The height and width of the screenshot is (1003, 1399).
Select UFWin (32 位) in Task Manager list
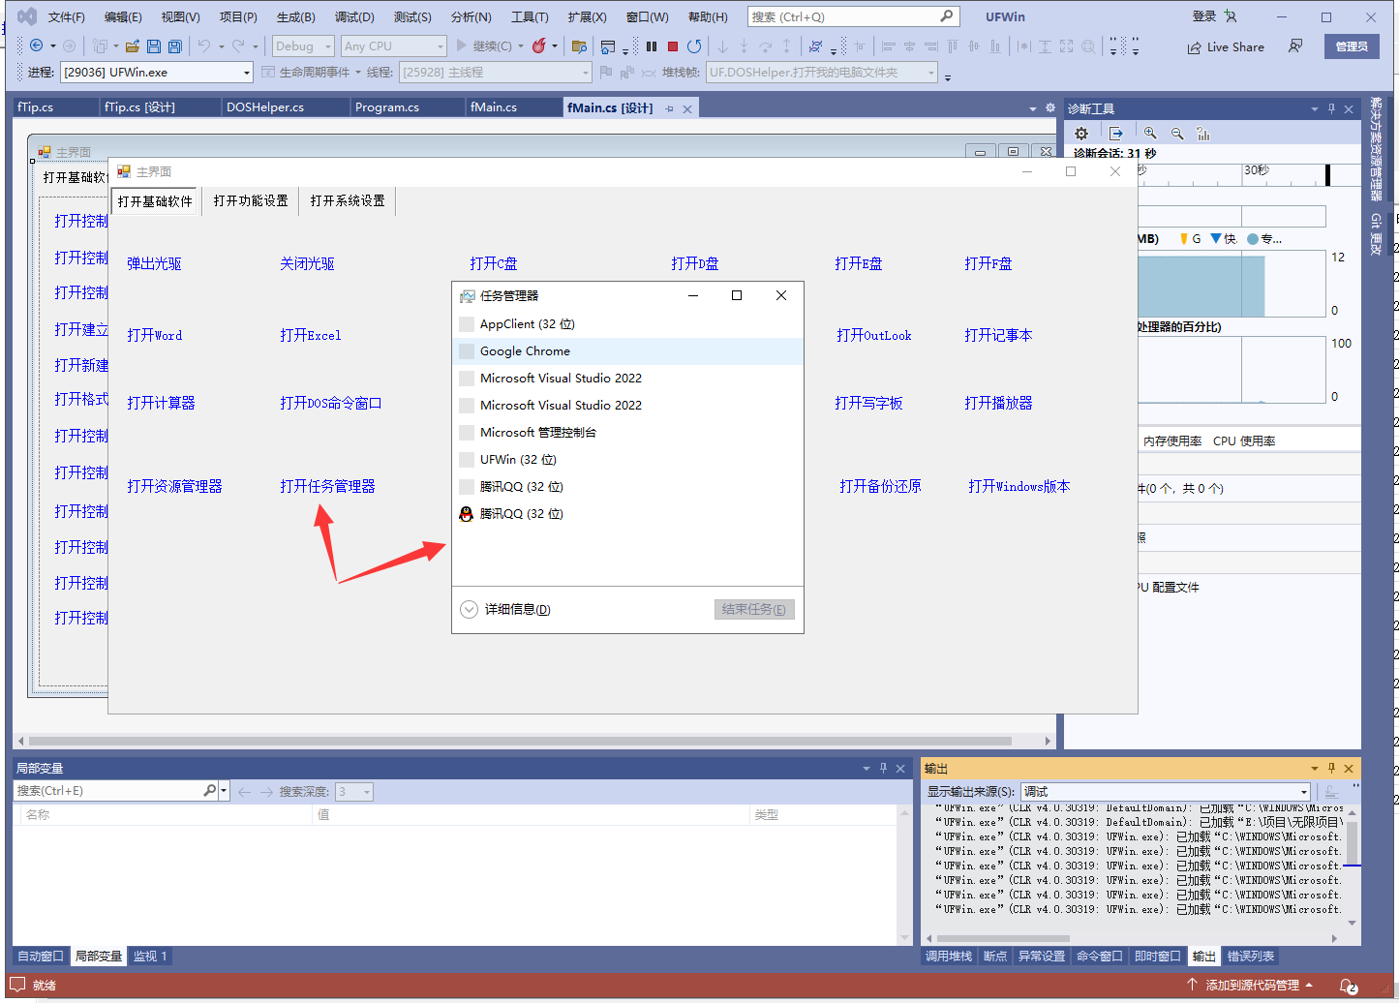[x=628, y=460]
